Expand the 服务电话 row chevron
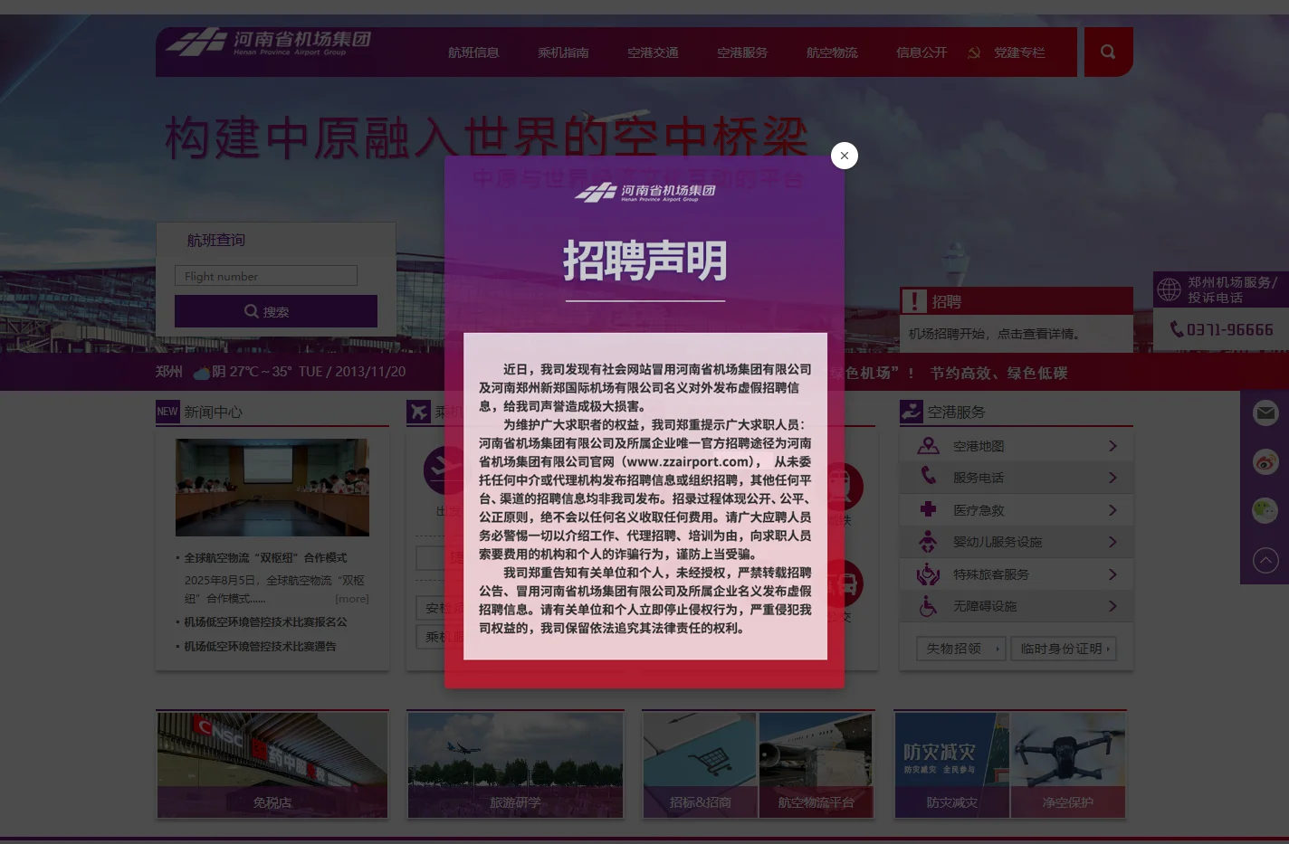 (x=1112, y=478)
